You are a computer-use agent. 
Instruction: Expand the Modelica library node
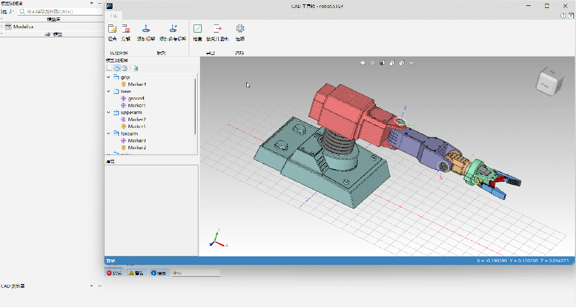coord(2,26)
